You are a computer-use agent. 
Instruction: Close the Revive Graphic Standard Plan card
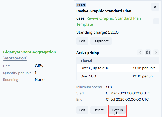(x=155, y=7)
